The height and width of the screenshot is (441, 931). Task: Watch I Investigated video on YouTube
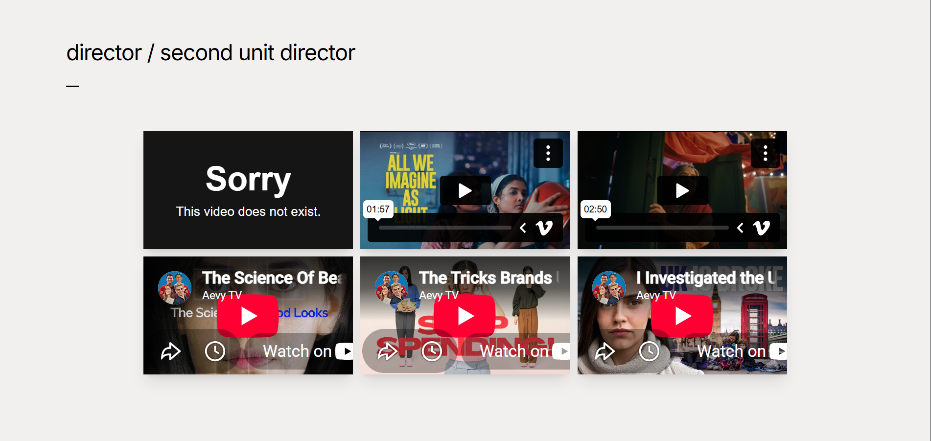(742, 351)
